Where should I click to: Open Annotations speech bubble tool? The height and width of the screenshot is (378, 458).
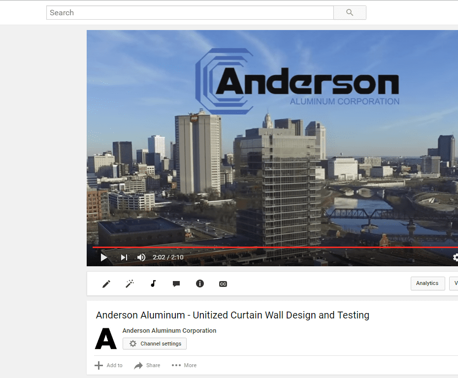(x=176, y=283)
